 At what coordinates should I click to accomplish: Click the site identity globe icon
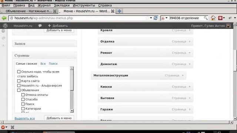[x=11, y=18]
